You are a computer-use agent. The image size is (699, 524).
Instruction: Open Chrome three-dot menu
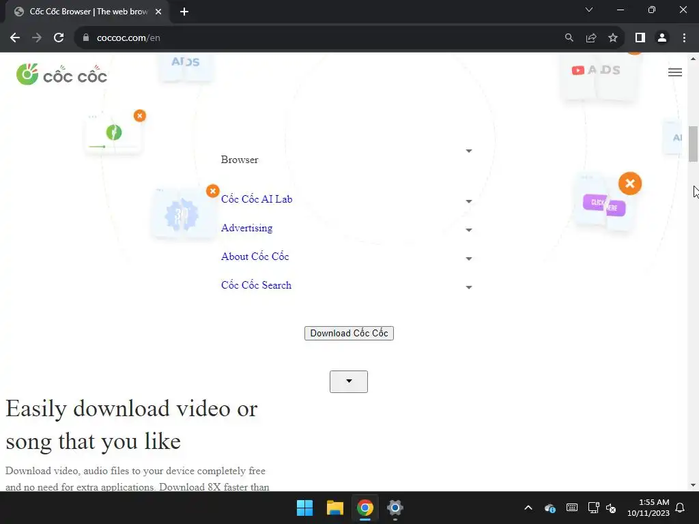pos(684,38)
